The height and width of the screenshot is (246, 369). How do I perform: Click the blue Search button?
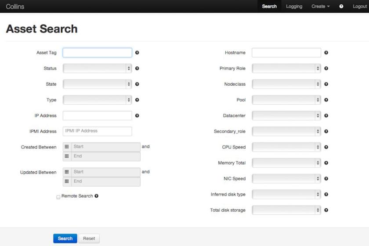(x=65, y=239)
